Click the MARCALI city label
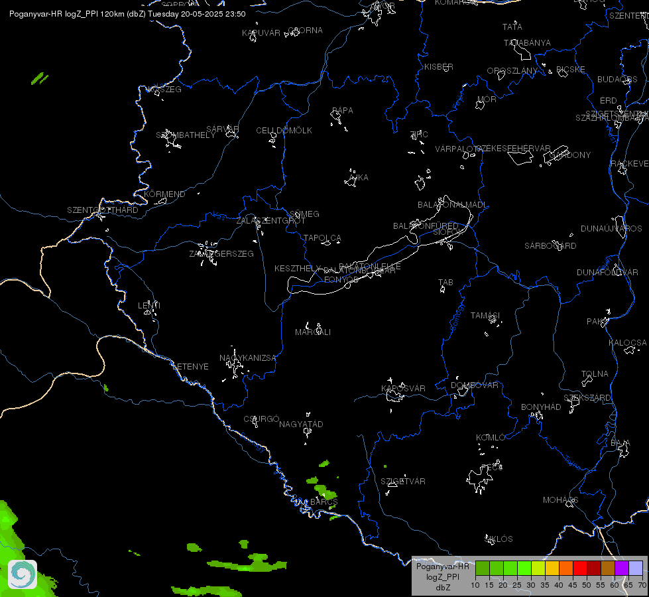This screenshot has height=597, width=649. tap(313, 332)
